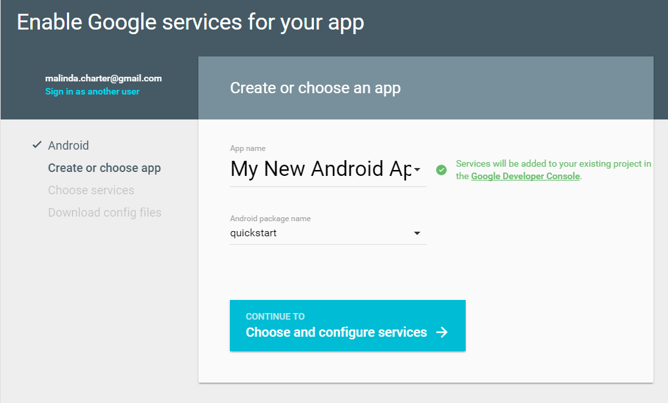
Task: Click the Sign in as another user link
Action: click(x=92, y=91)
